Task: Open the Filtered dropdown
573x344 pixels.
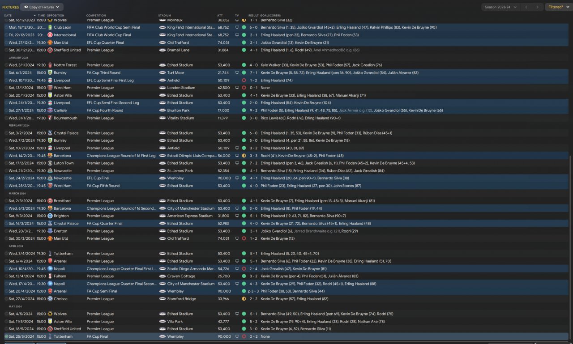Action: [x=558, y=7]
